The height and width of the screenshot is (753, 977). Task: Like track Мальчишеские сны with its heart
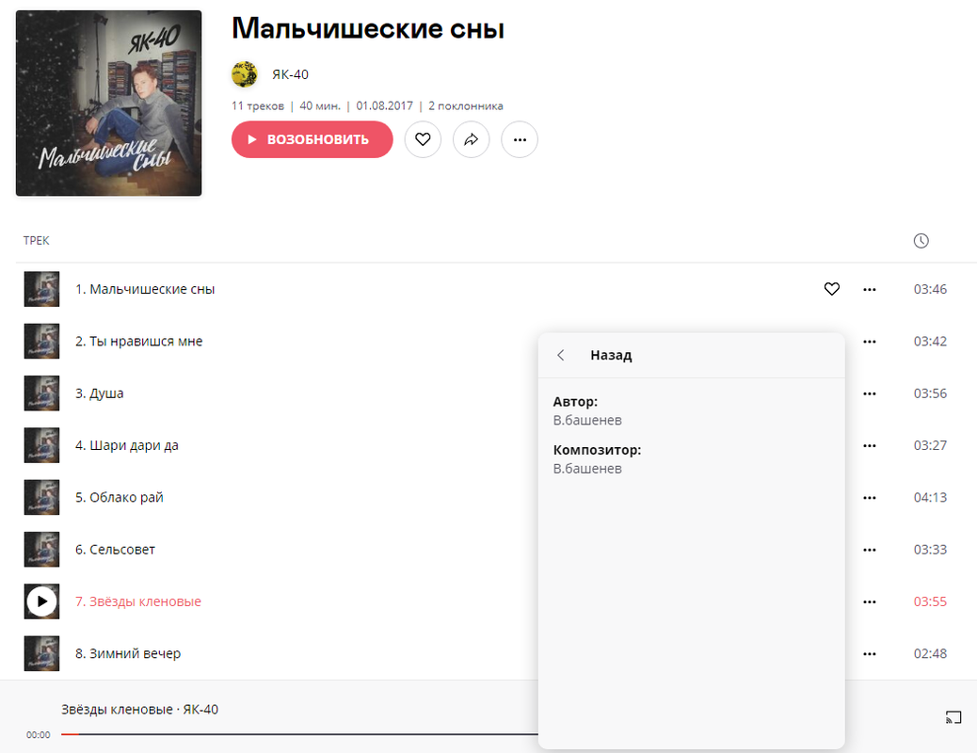point(832,289)
